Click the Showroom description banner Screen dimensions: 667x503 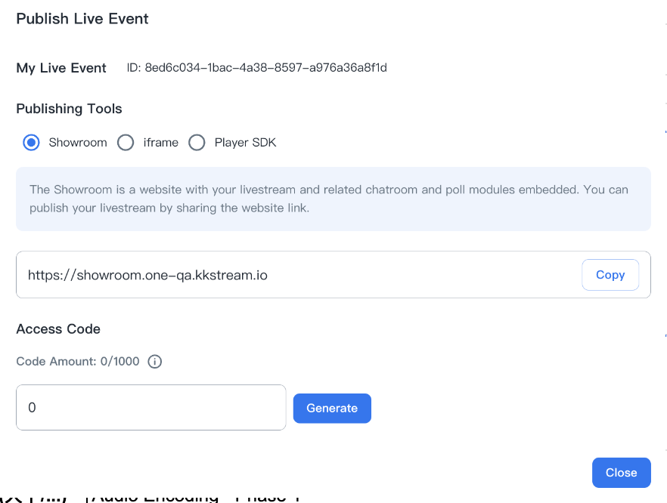pos(333,199)
